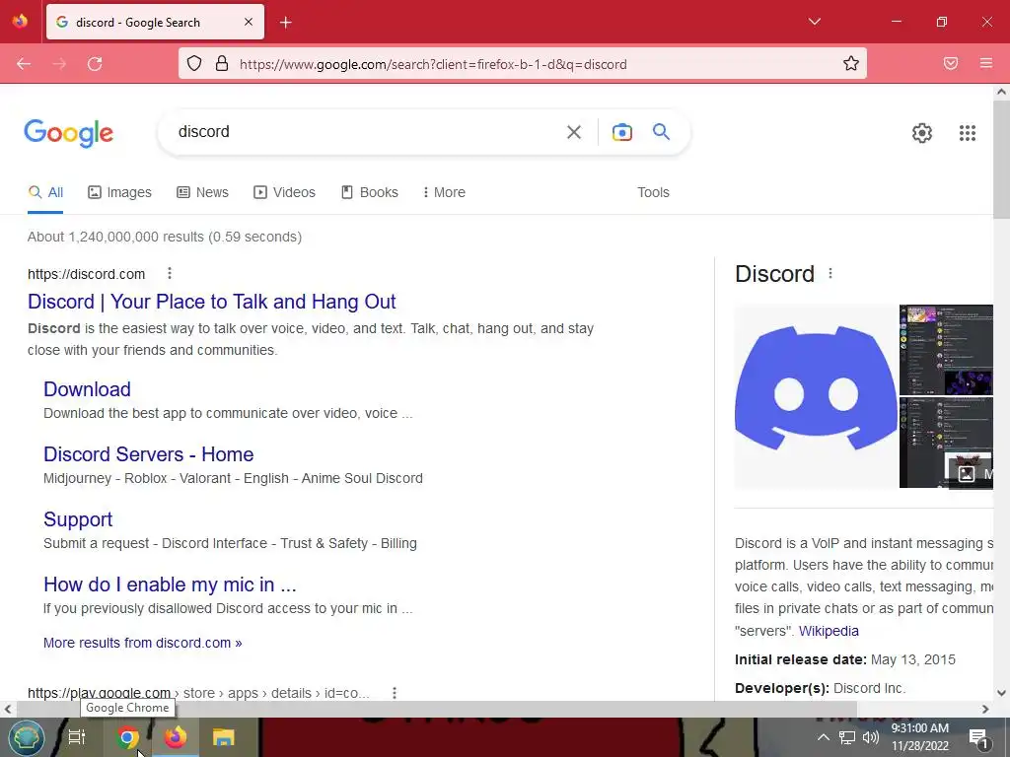Click the Google search magnifier button
This screenshot has height=757, width=1010.
[661, 132]
